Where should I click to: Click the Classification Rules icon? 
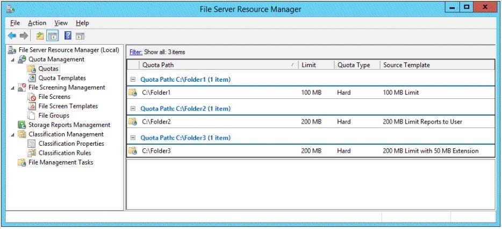[x=32, y=153]
